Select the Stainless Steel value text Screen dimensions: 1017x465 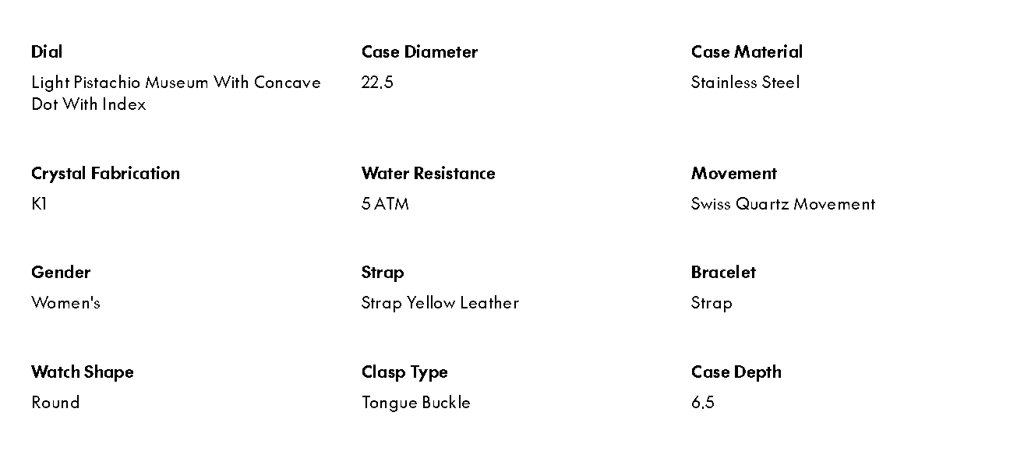click(745, 83)
